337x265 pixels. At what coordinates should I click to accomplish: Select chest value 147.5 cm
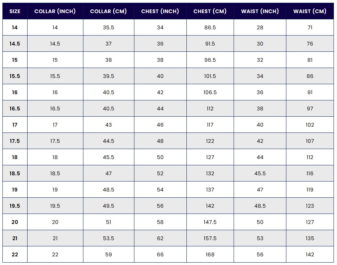[210, 222]
